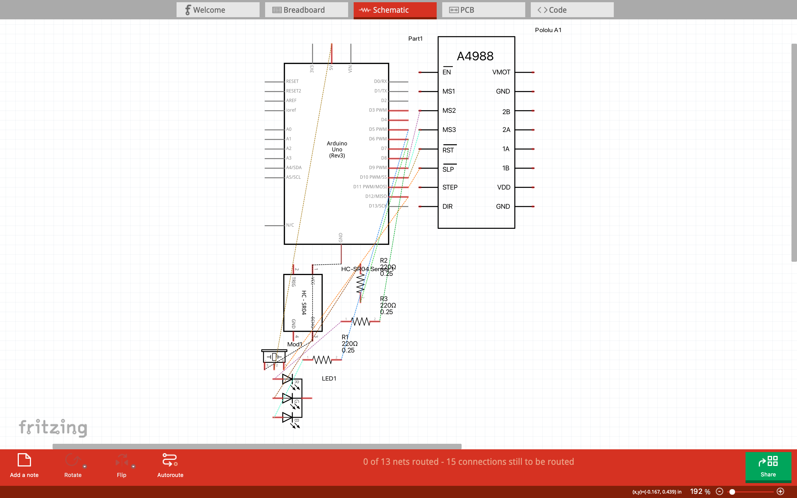This screenshot has width=797, height=498.
Task: Click the Arduino VIN pin
Action: (351, 53)
